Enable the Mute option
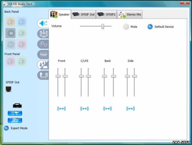 click(x=126, y=27)
